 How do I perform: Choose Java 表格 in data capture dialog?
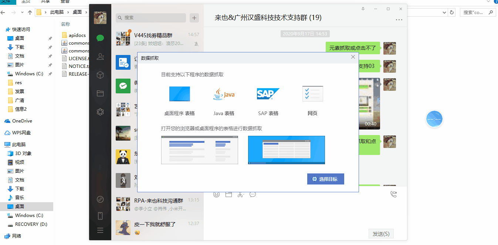point(224,101)
